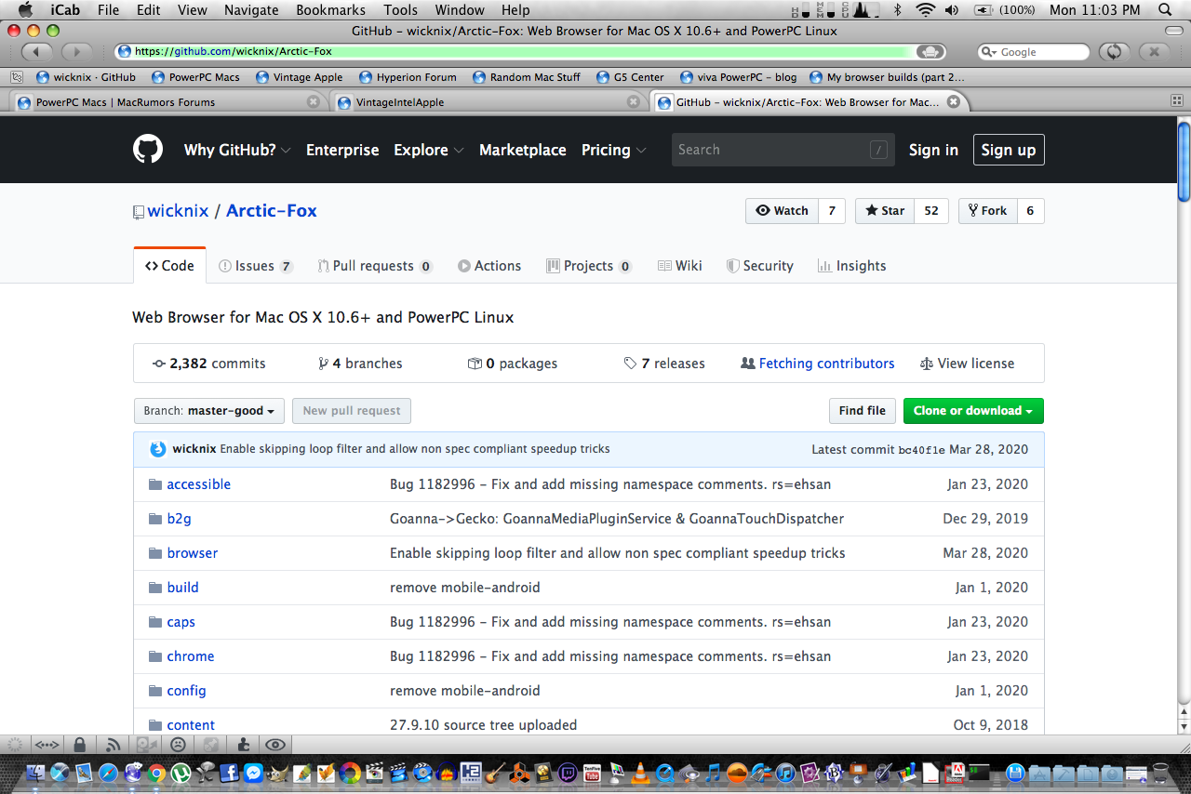
Task: Open the Insights tab
Action: tap(851, 266)
